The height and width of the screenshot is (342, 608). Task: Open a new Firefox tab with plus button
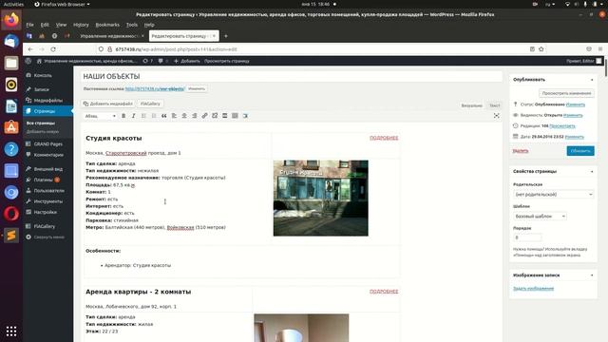226,36
